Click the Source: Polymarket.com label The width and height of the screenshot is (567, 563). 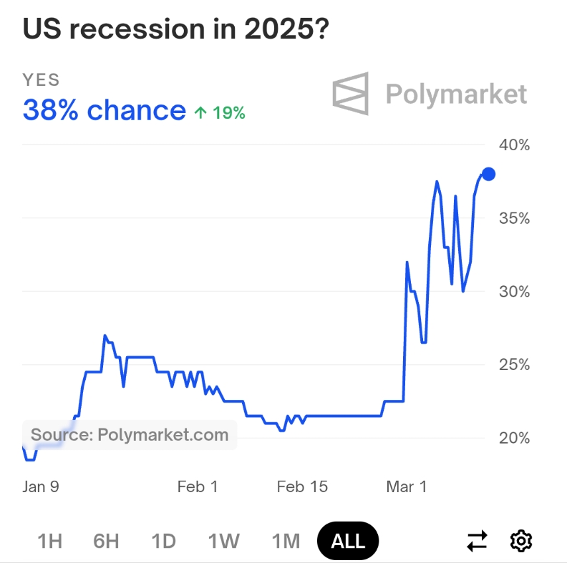130,434
